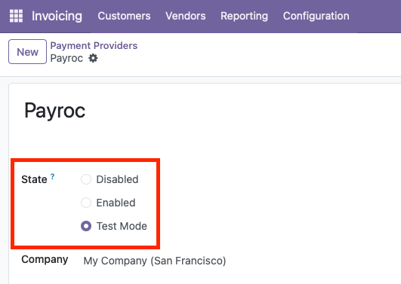The image size is (401, 284).
Task: Click the gear icon next to Payroc
Action: click(x=93, y=58)
